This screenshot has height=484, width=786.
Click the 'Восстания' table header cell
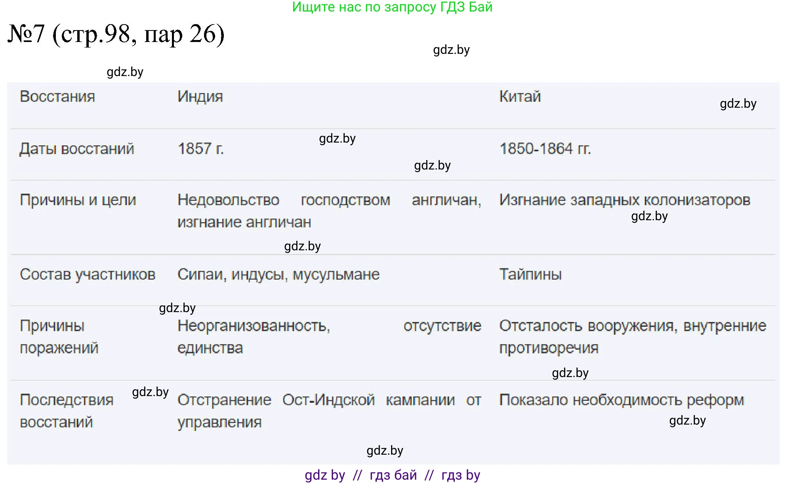(57, 96)
